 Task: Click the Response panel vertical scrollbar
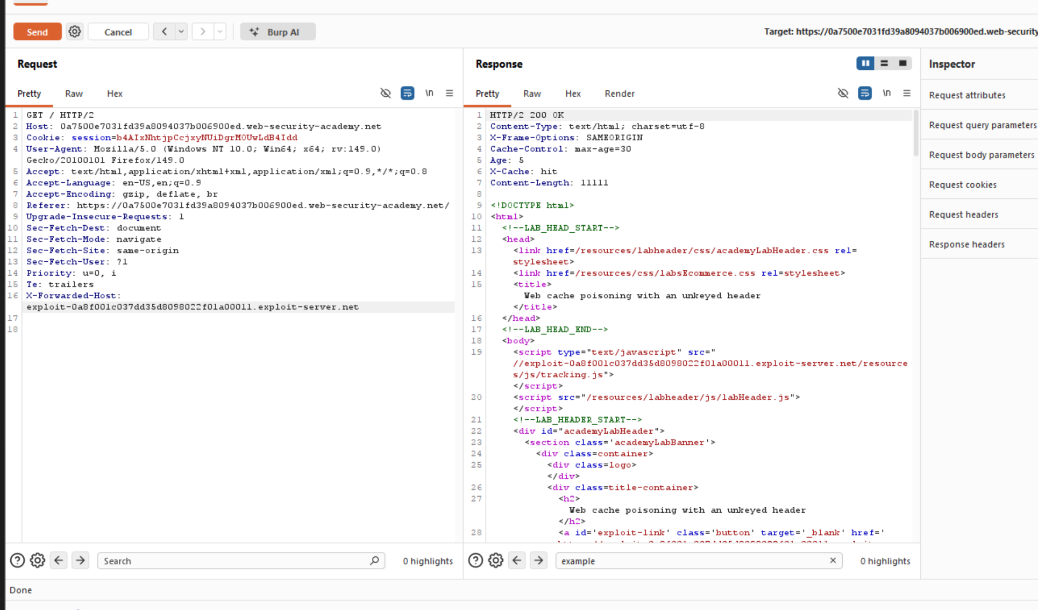click(916, 133)
